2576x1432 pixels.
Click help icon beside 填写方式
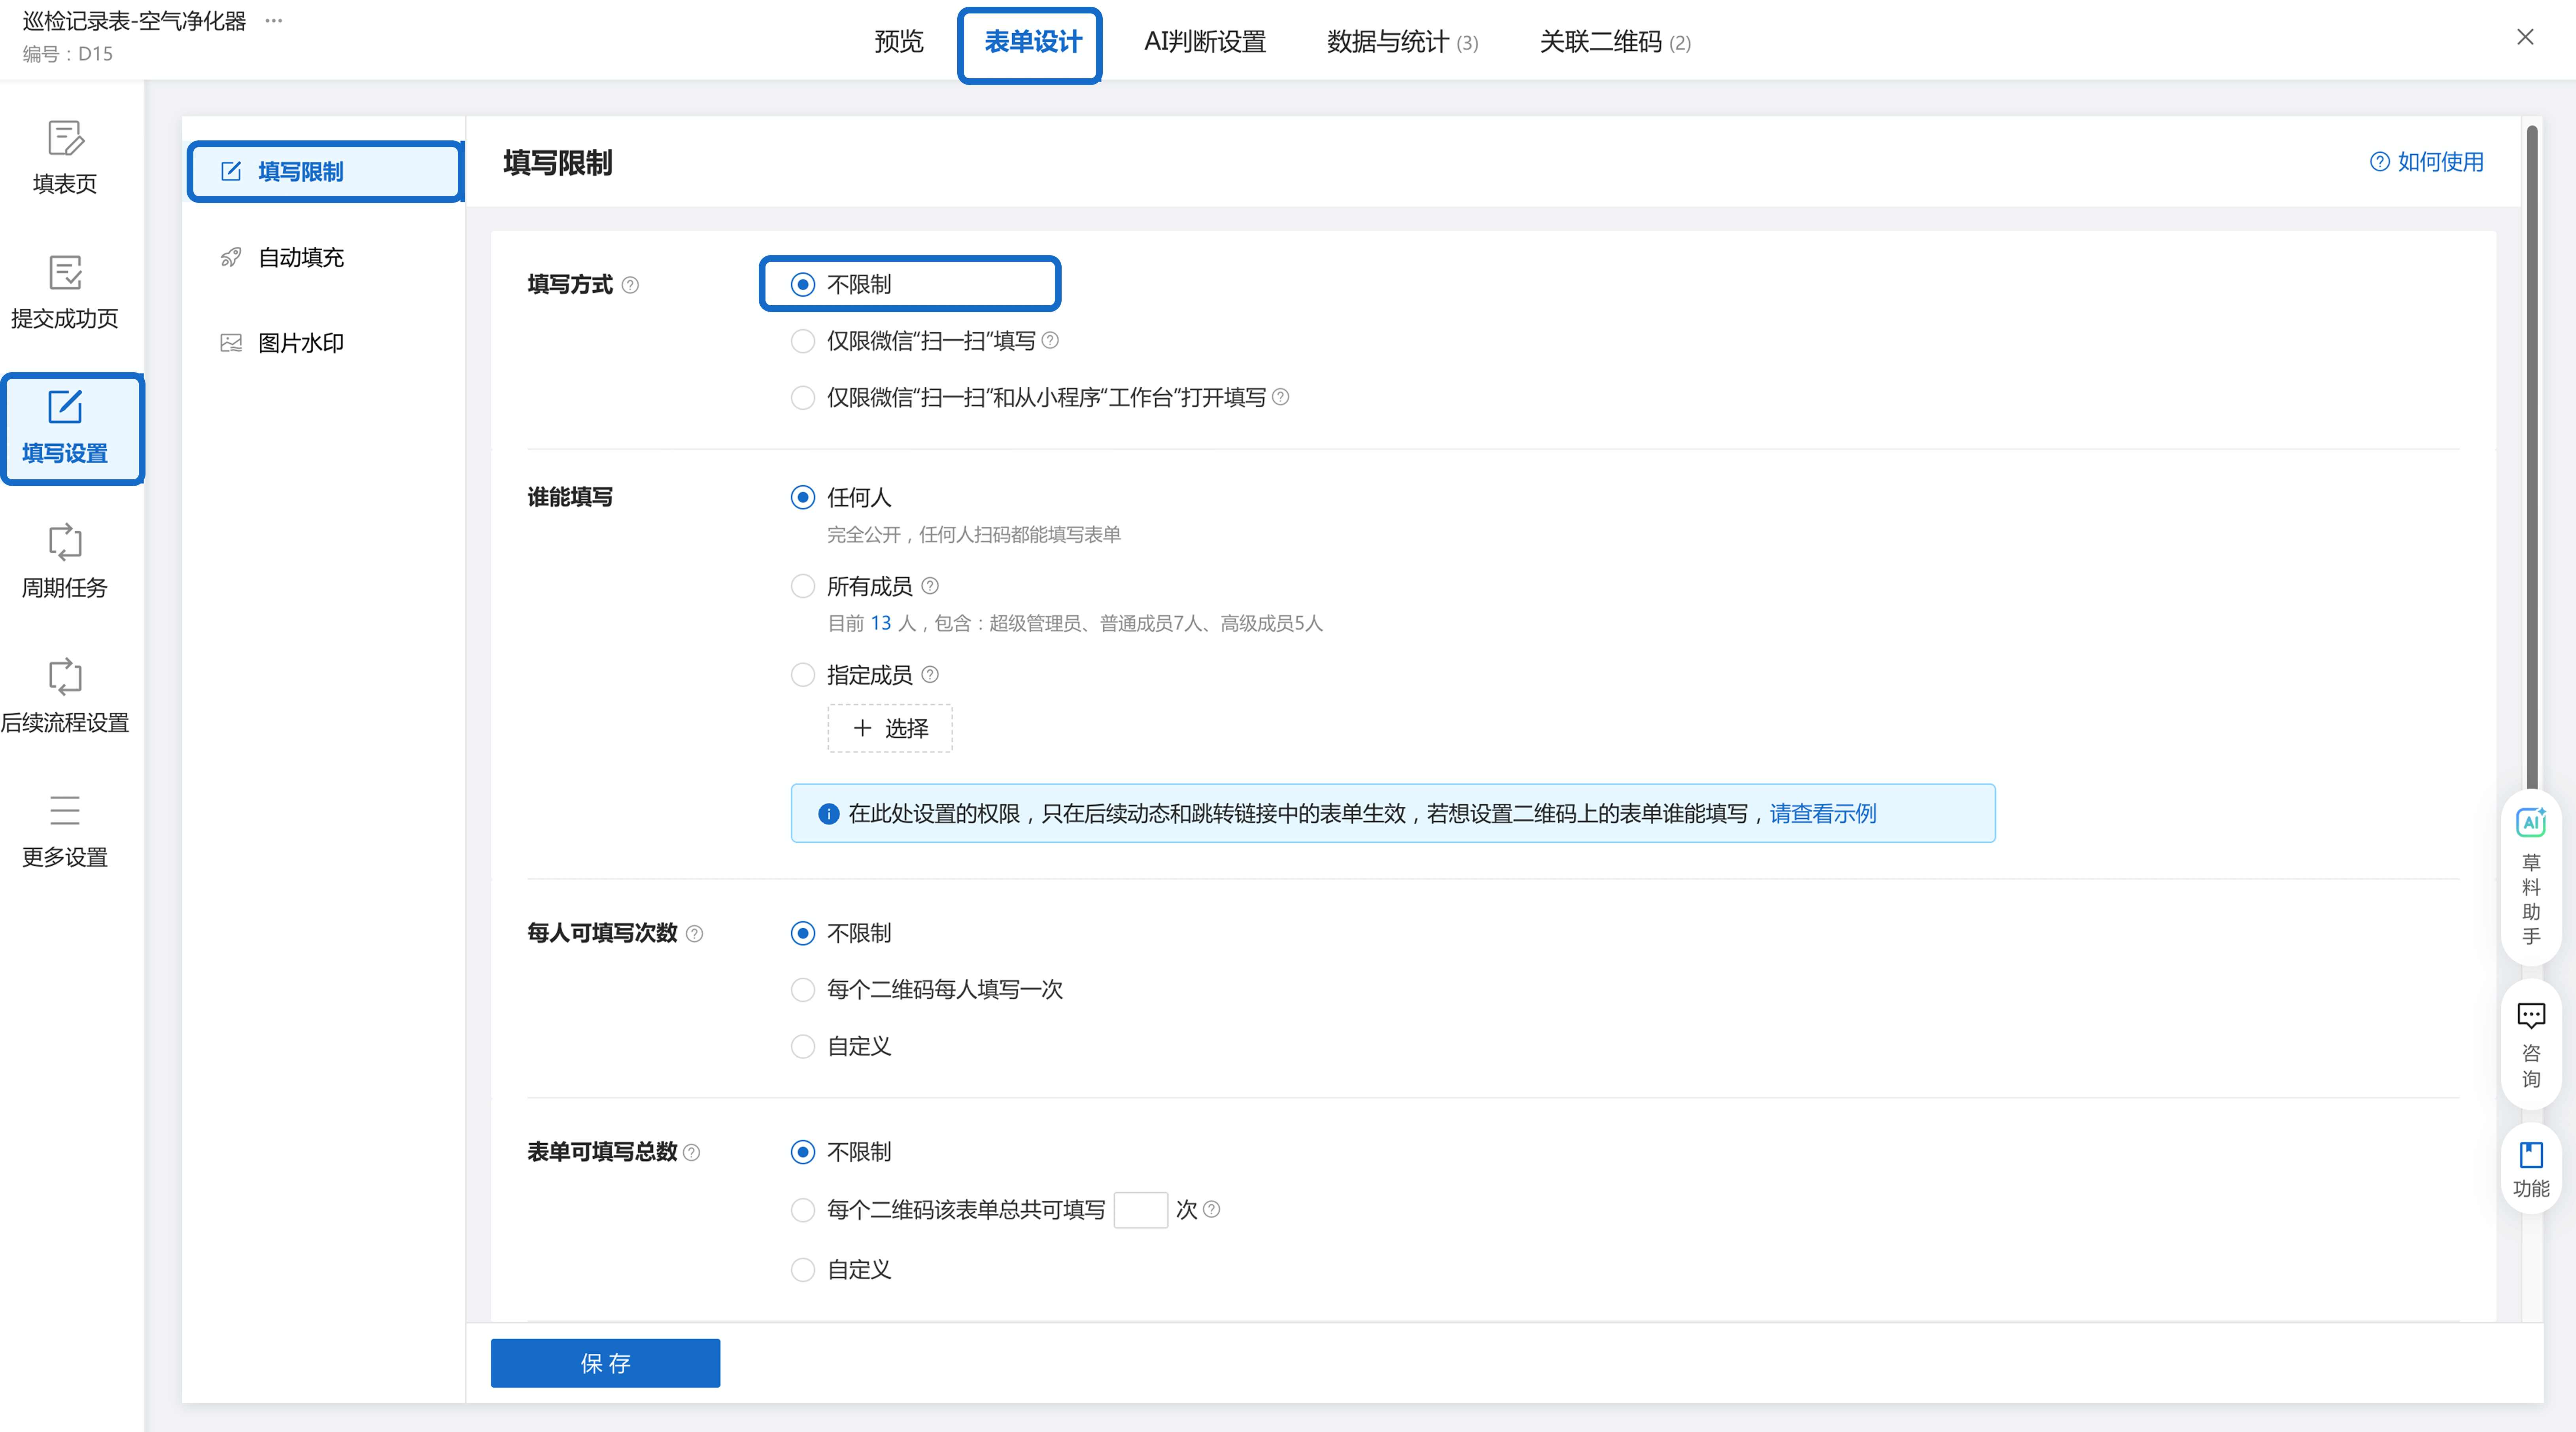point(630,285)
